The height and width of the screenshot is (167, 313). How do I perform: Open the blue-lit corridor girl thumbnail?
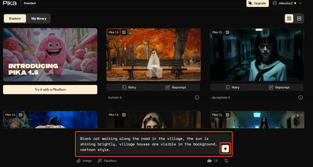257,120
